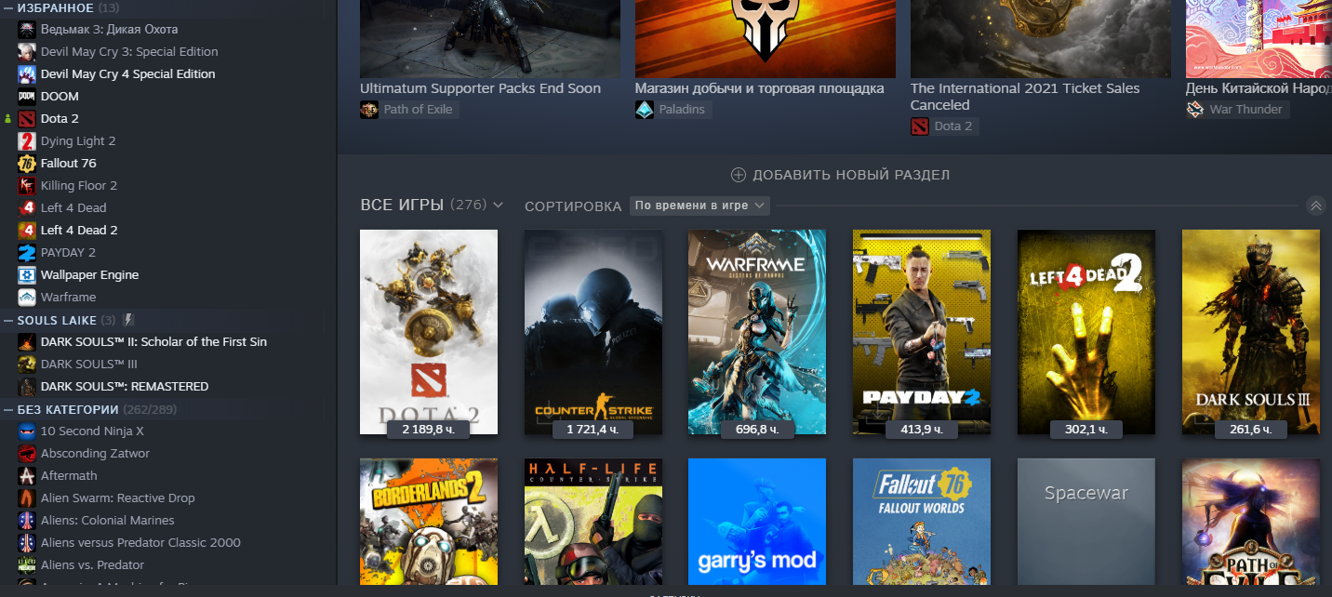Collapse the SOULS LAIKE category
Screen dimensions: 1332x597
pyautogui.click(x=8, y=320)
